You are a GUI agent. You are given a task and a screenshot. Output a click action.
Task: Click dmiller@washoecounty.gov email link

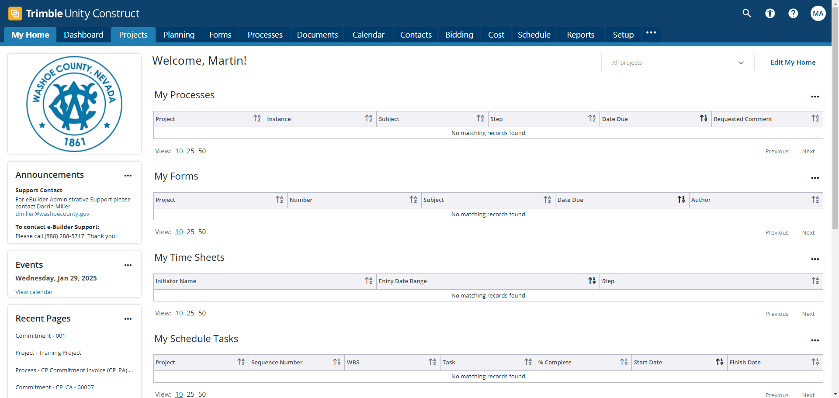click(x=52, y=214)
